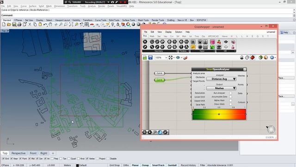Click the compass widget on Grasshopper canvas

[x=271, y=129]
